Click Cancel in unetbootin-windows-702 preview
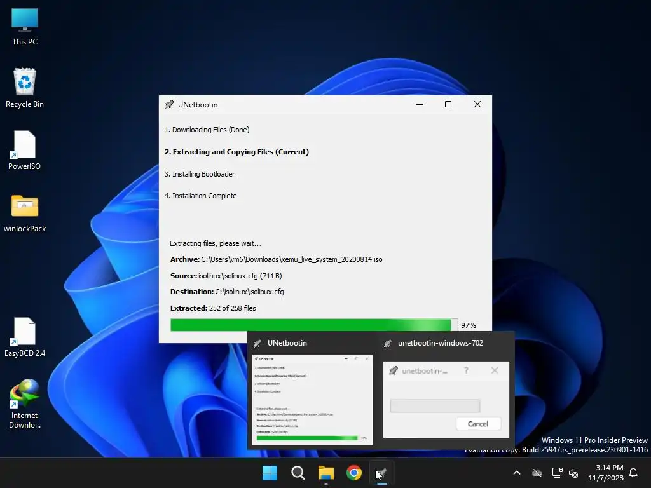 (478, 424)
